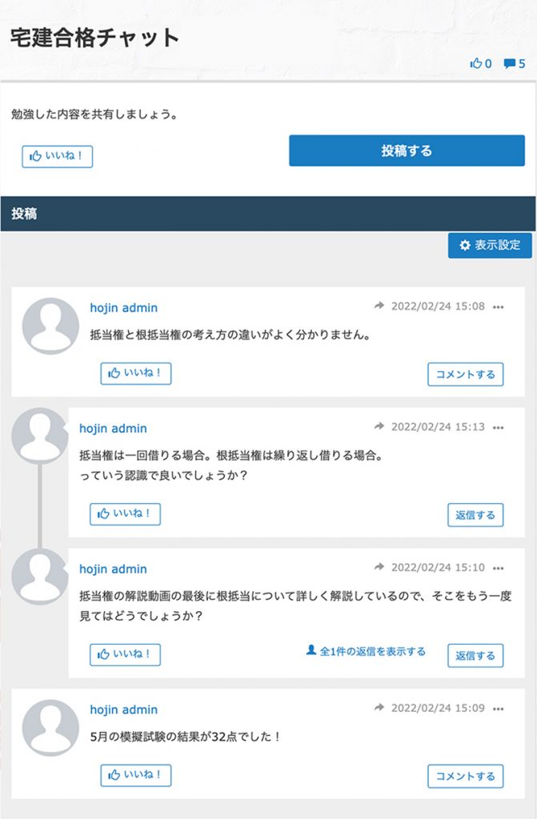
Task: Open the three-dot menu on the 15:10 reply
Action: coord(499,569)
